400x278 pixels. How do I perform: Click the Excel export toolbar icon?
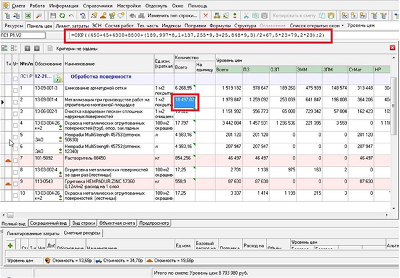click(x=28, y=16)
